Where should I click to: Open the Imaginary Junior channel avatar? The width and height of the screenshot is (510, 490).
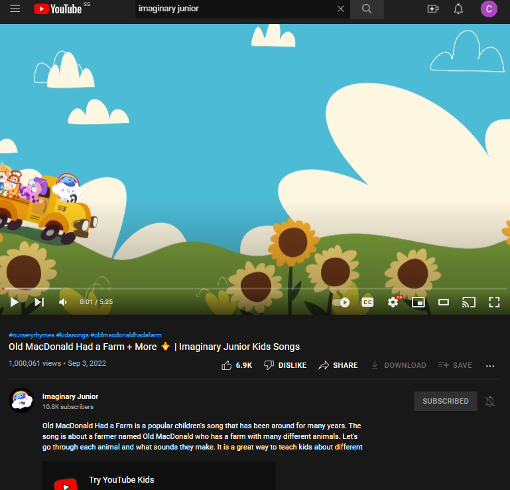[21, 400]
